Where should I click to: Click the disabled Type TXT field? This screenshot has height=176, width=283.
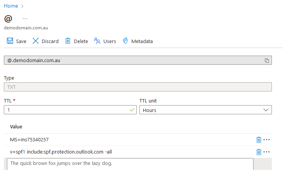tap(138, 87)
